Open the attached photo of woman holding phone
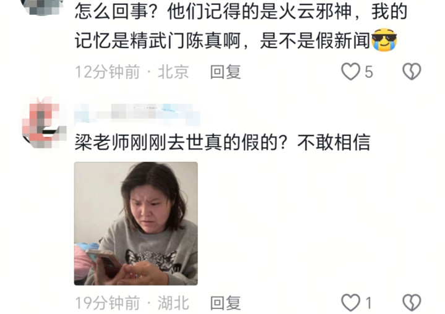 [136, 224]
